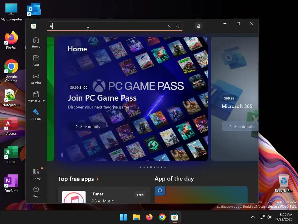The width and height of the screenshot is (298, 224).
Task: Open the user account profile icon
Action: (198, 26)
